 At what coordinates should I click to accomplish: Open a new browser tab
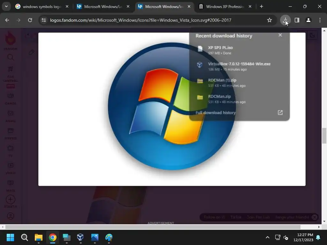point(261,6)
